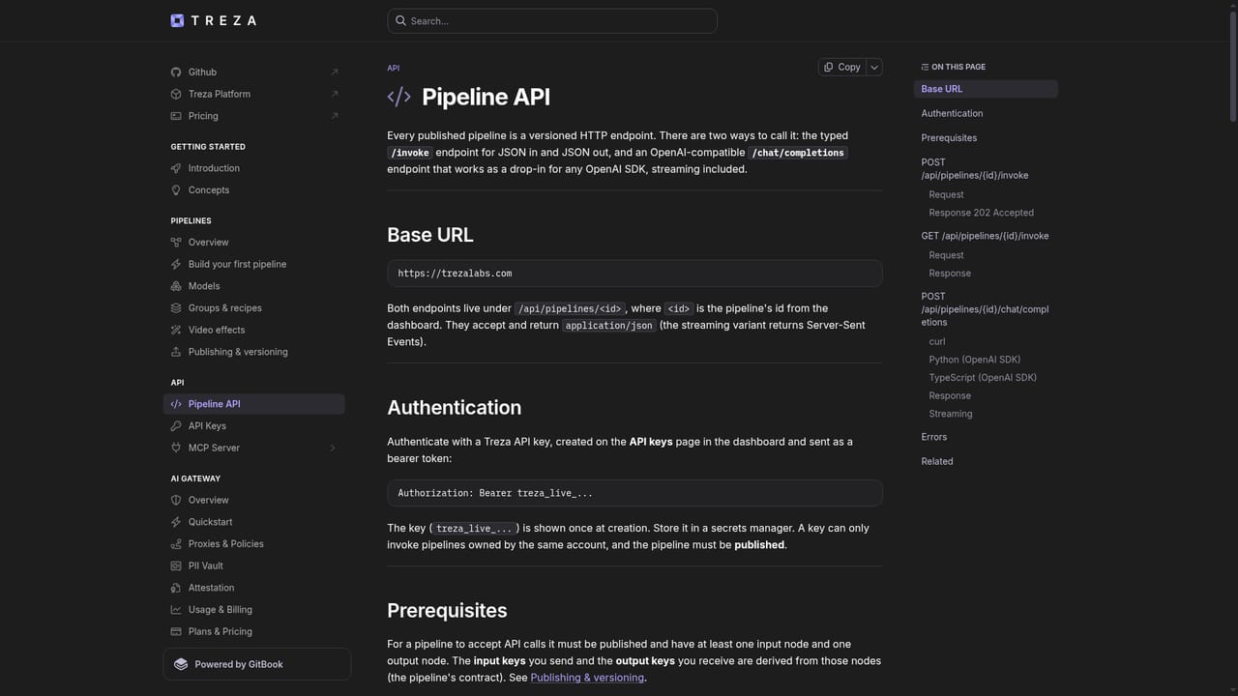1238x696 pixels.
Task: Click the Models icon in sidebar
Action: tap(176, 286)
